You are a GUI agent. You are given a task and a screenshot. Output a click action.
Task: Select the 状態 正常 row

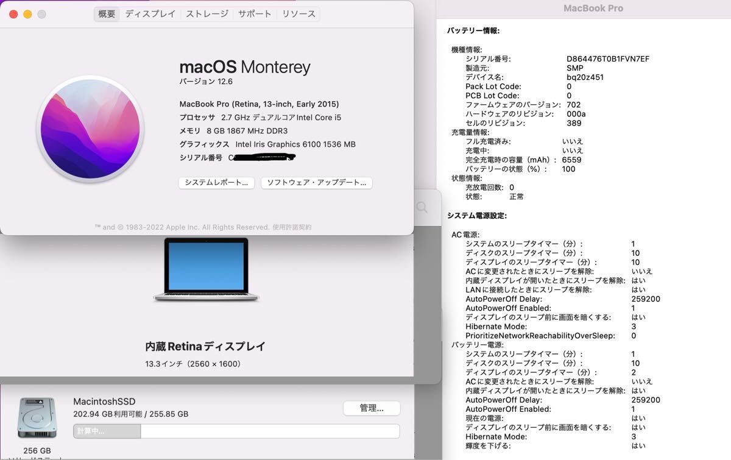[495, 196]
